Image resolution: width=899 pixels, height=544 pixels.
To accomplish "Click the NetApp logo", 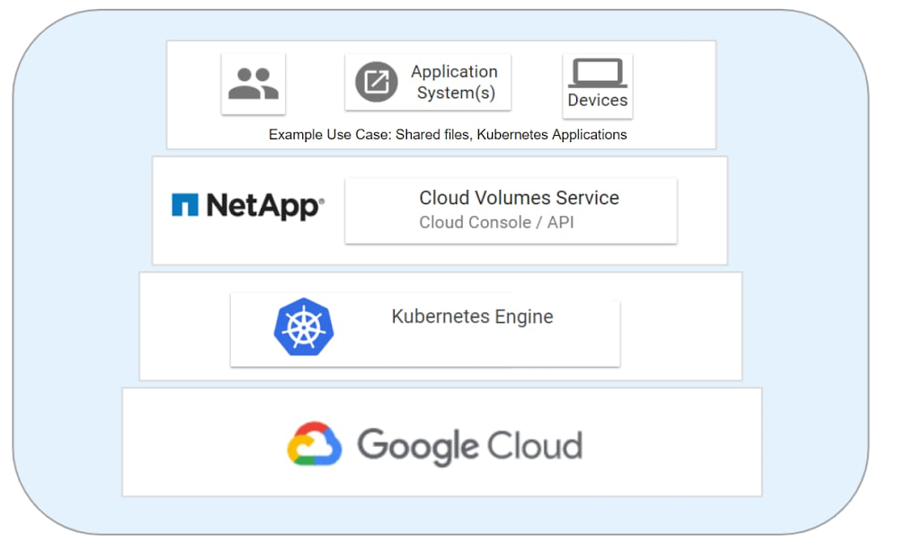I will (248, 206).
